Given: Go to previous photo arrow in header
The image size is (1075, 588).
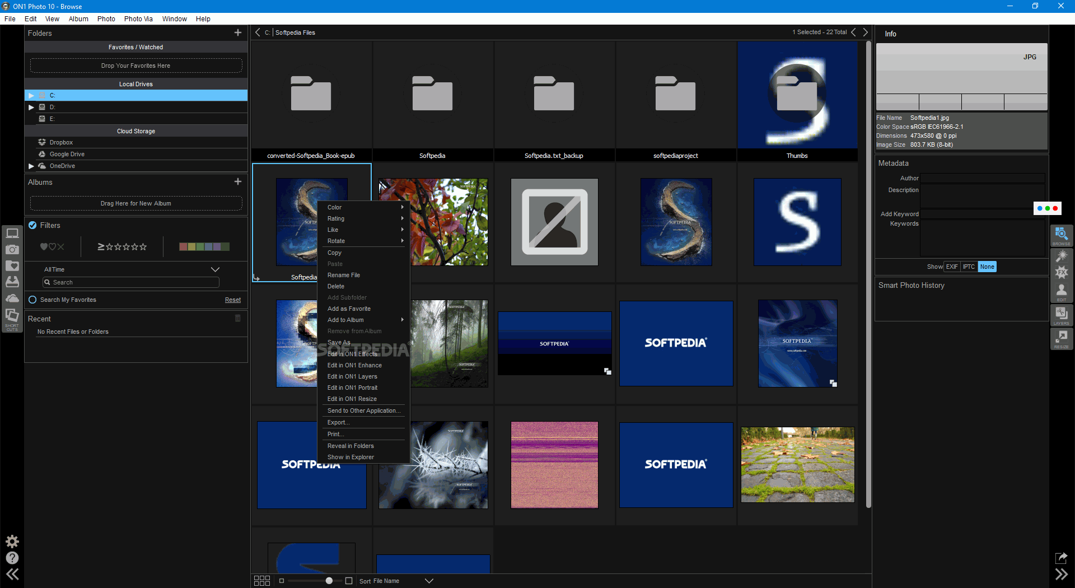Looking at the screenshot, I should 854,32.
